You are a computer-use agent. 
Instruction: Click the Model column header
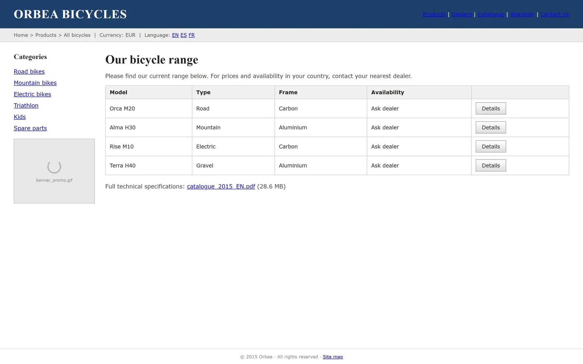(149, 92)
